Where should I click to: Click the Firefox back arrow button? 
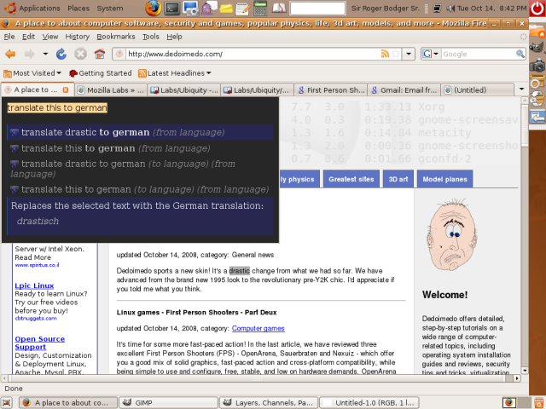click(11, 55)
